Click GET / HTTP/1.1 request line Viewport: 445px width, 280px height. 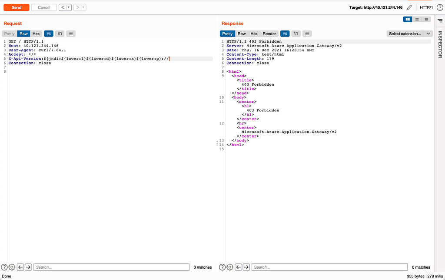point(26,41)
